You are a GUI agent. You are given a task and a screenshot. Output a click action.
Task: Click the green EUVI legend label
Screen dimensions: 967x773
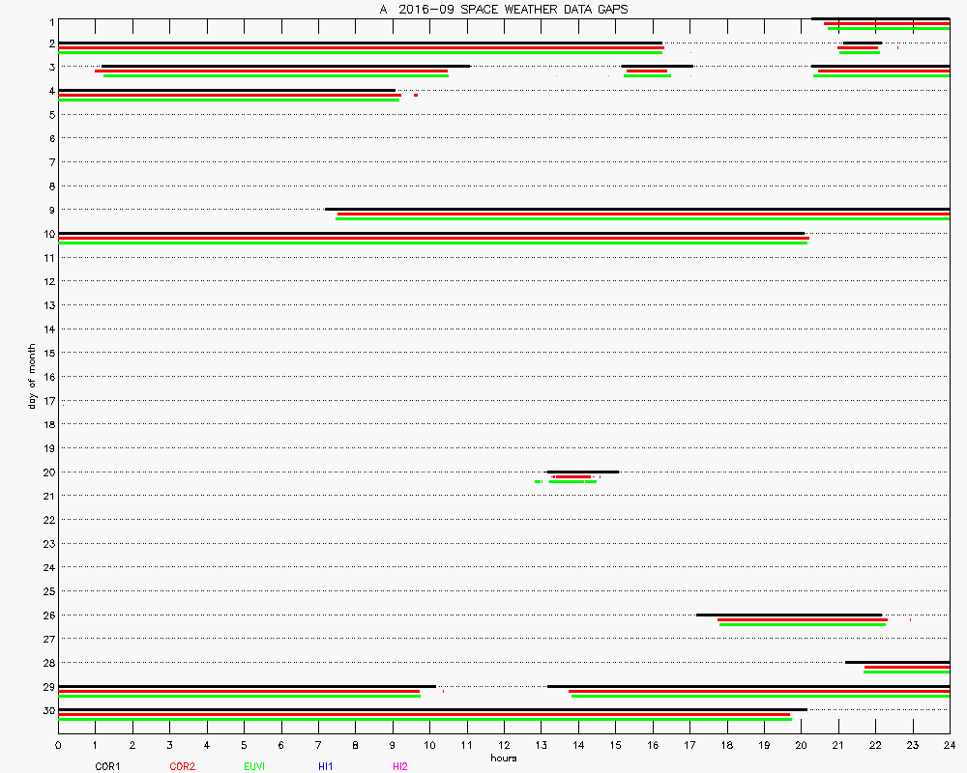coord(254,766)
